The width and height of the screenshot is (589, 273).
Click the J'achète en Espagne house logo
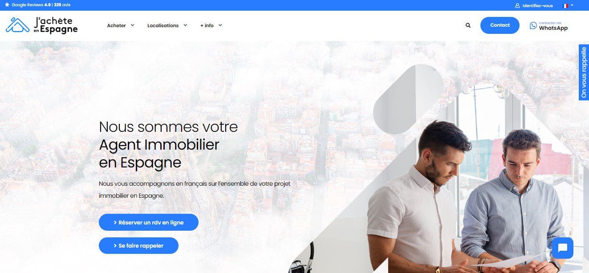pos(17,25)
